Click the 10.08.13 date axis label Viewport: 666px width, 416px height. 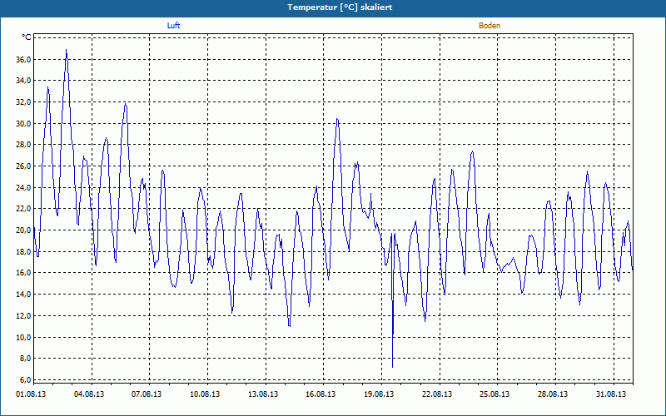pos(205,394)
